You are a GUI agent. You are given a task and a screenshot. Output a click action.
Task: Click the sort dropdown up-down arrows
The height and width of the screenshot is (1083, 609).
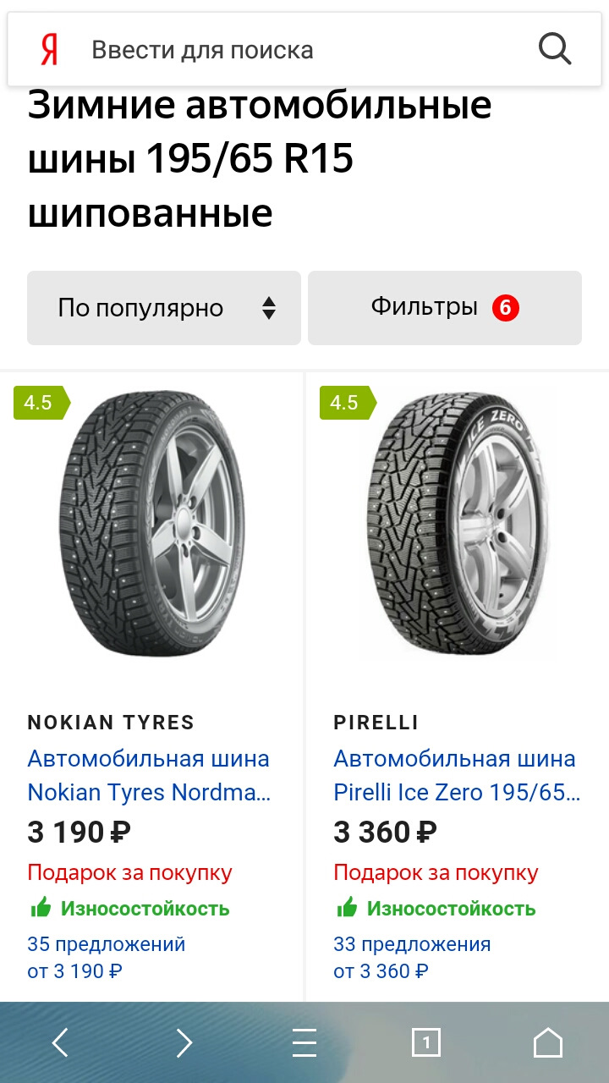[269, 308]
